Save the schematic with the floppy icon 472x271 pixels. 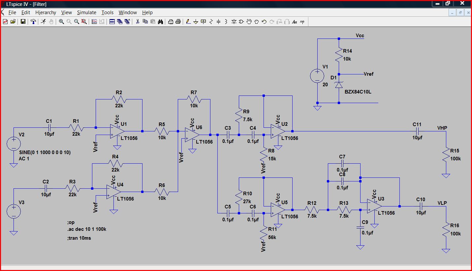coord(23,22)
